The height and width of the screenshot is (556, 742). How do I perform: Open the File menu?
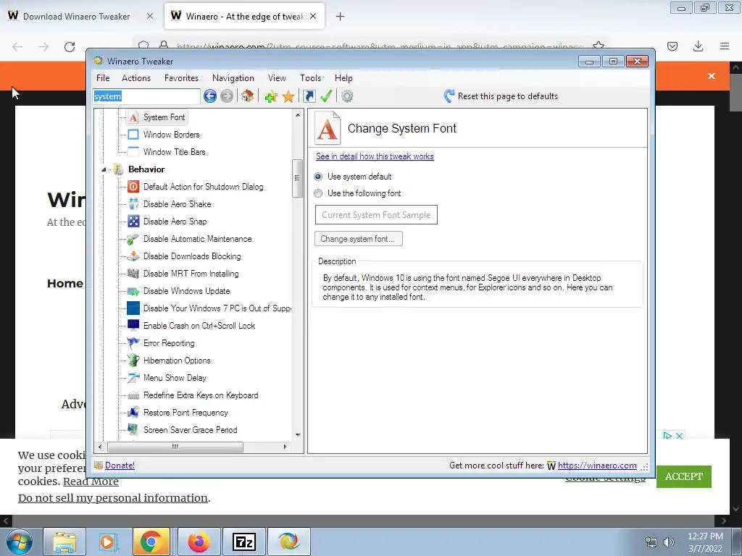[x=103, y=78]
